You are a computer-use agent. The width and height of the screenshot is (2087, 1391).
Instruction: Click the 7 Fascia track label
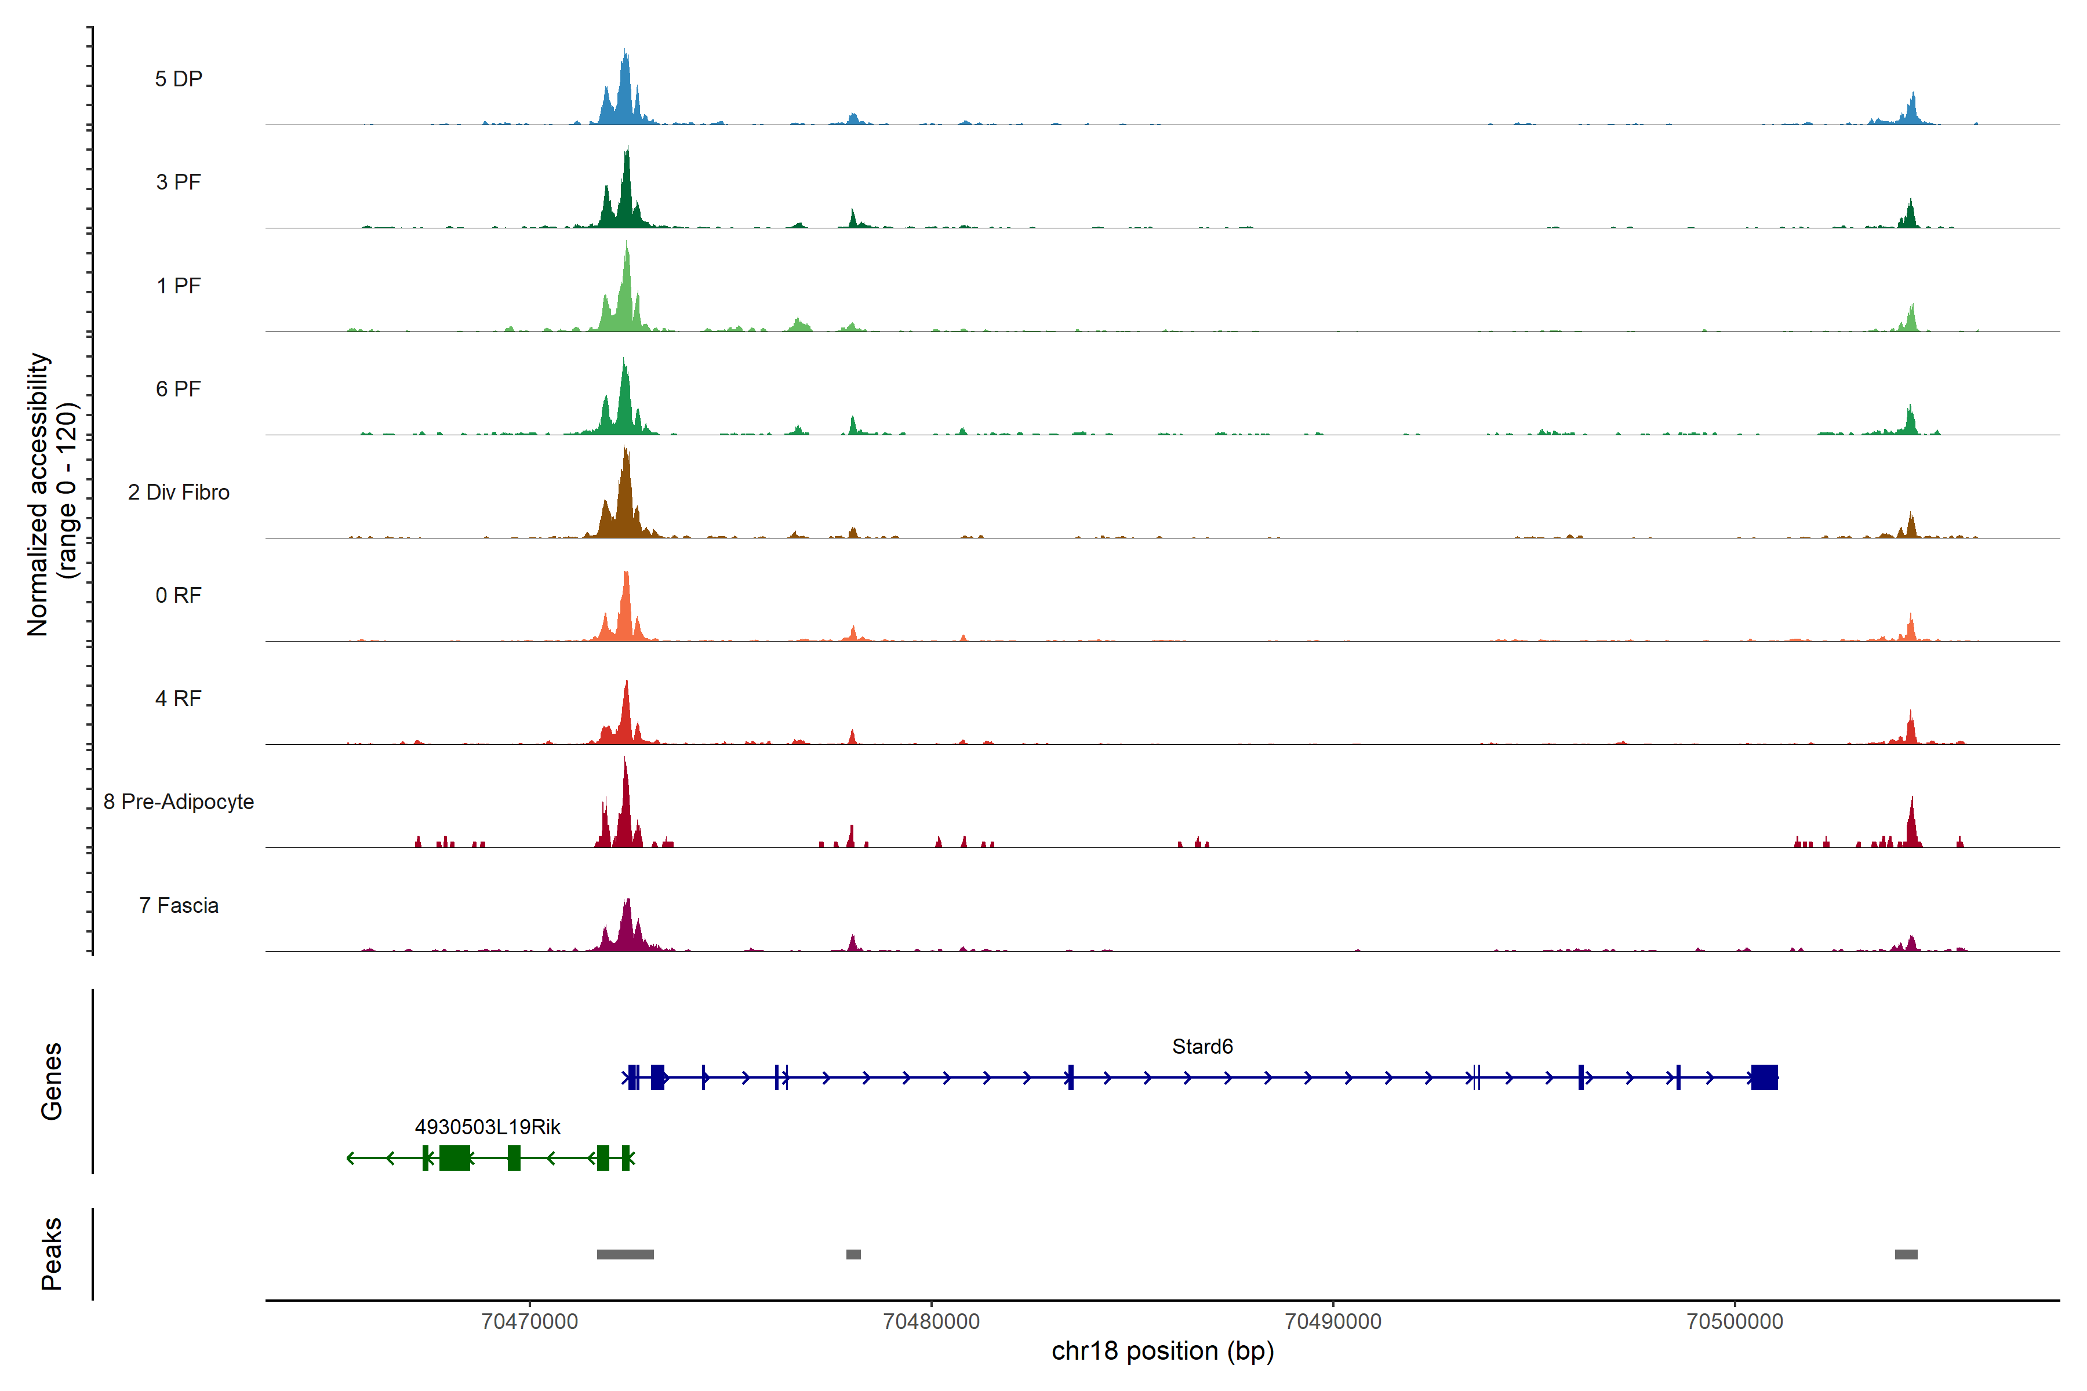click(x=179, y=905)
